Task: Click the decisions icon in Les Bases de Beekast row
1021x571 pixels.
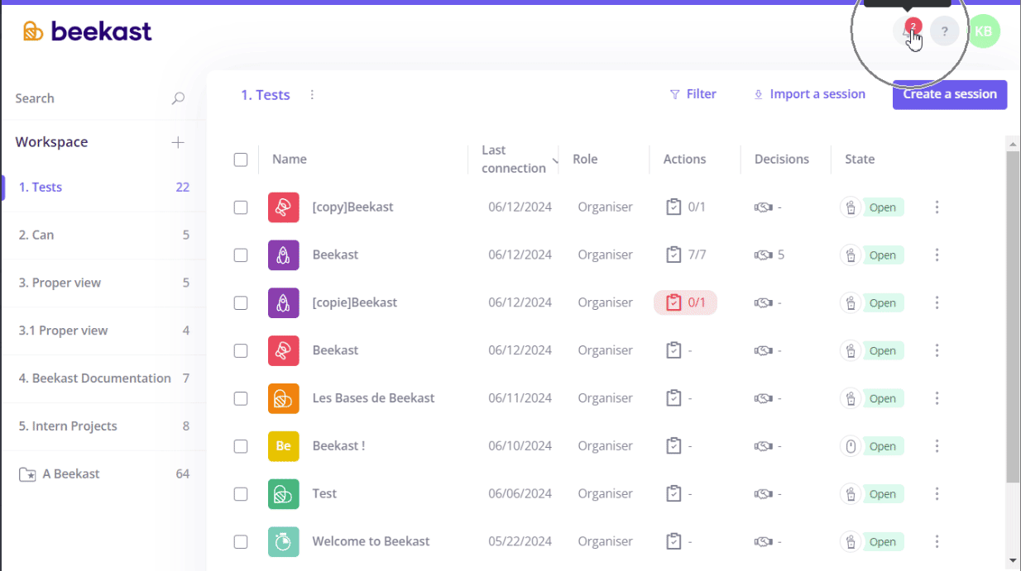Action: (x=763, y=398)
